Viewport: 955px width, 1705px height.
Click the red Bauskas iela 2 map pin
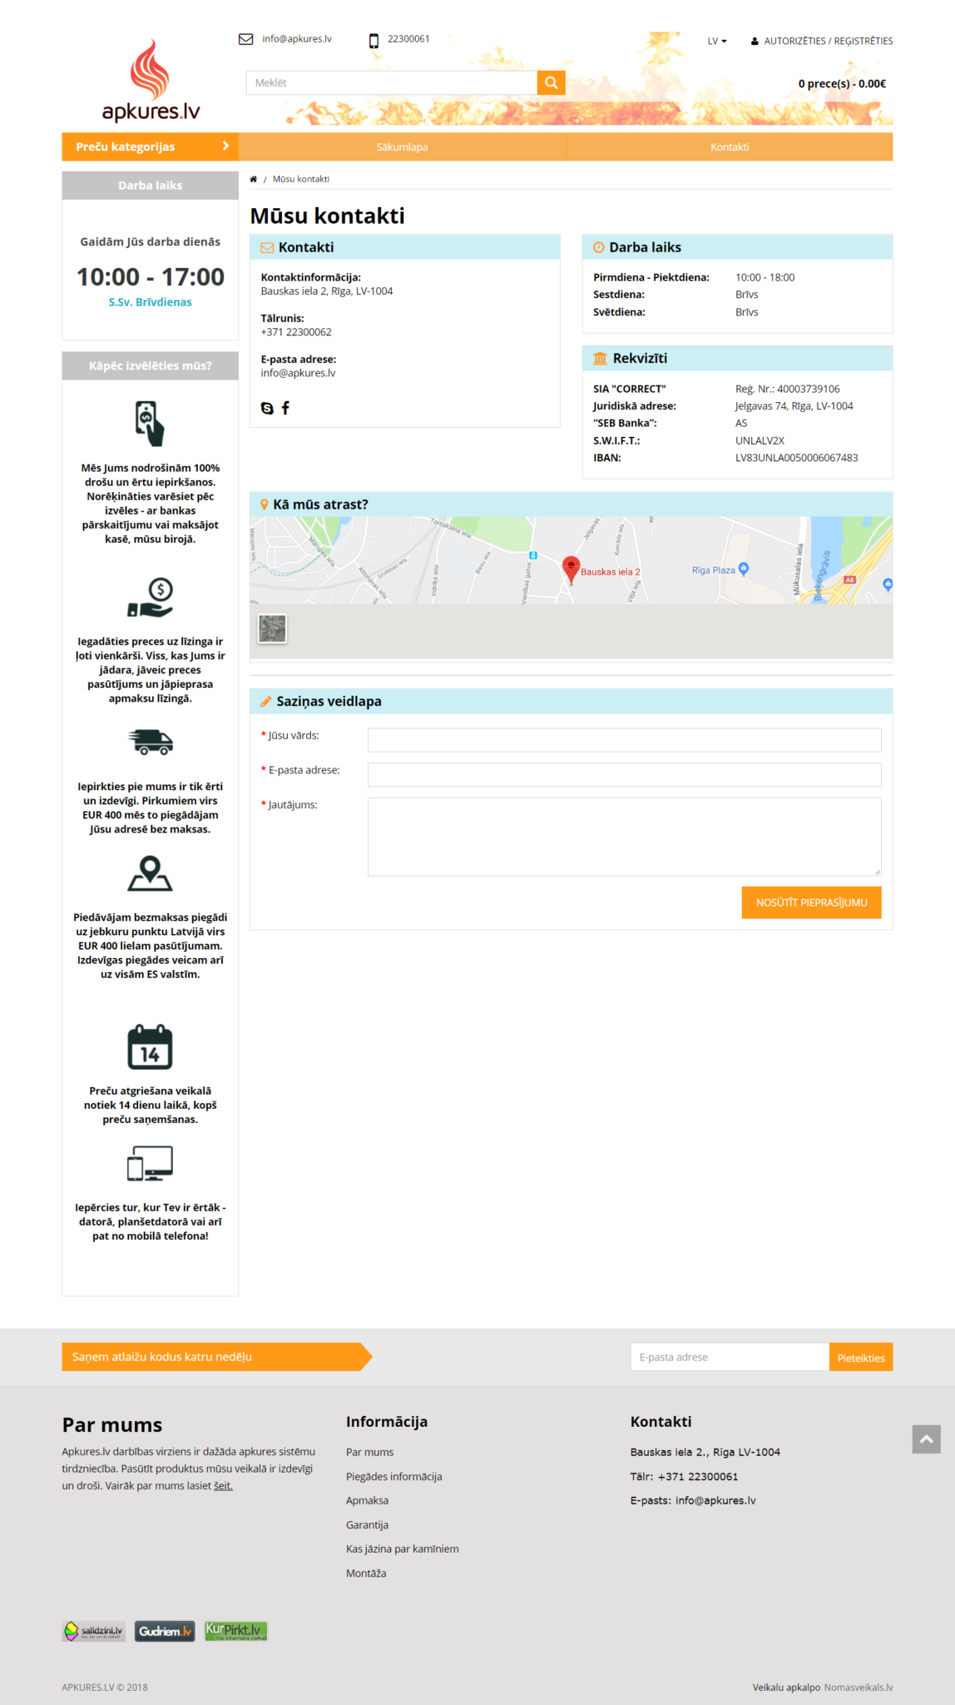[571, 568]
